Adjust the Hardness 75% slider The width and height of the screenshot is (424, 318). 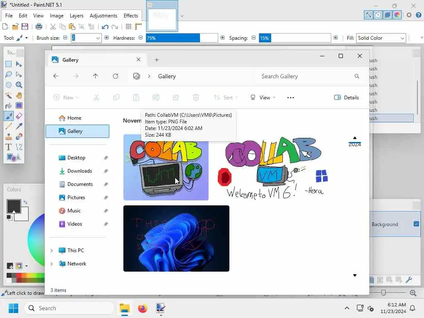coord(182,38)
